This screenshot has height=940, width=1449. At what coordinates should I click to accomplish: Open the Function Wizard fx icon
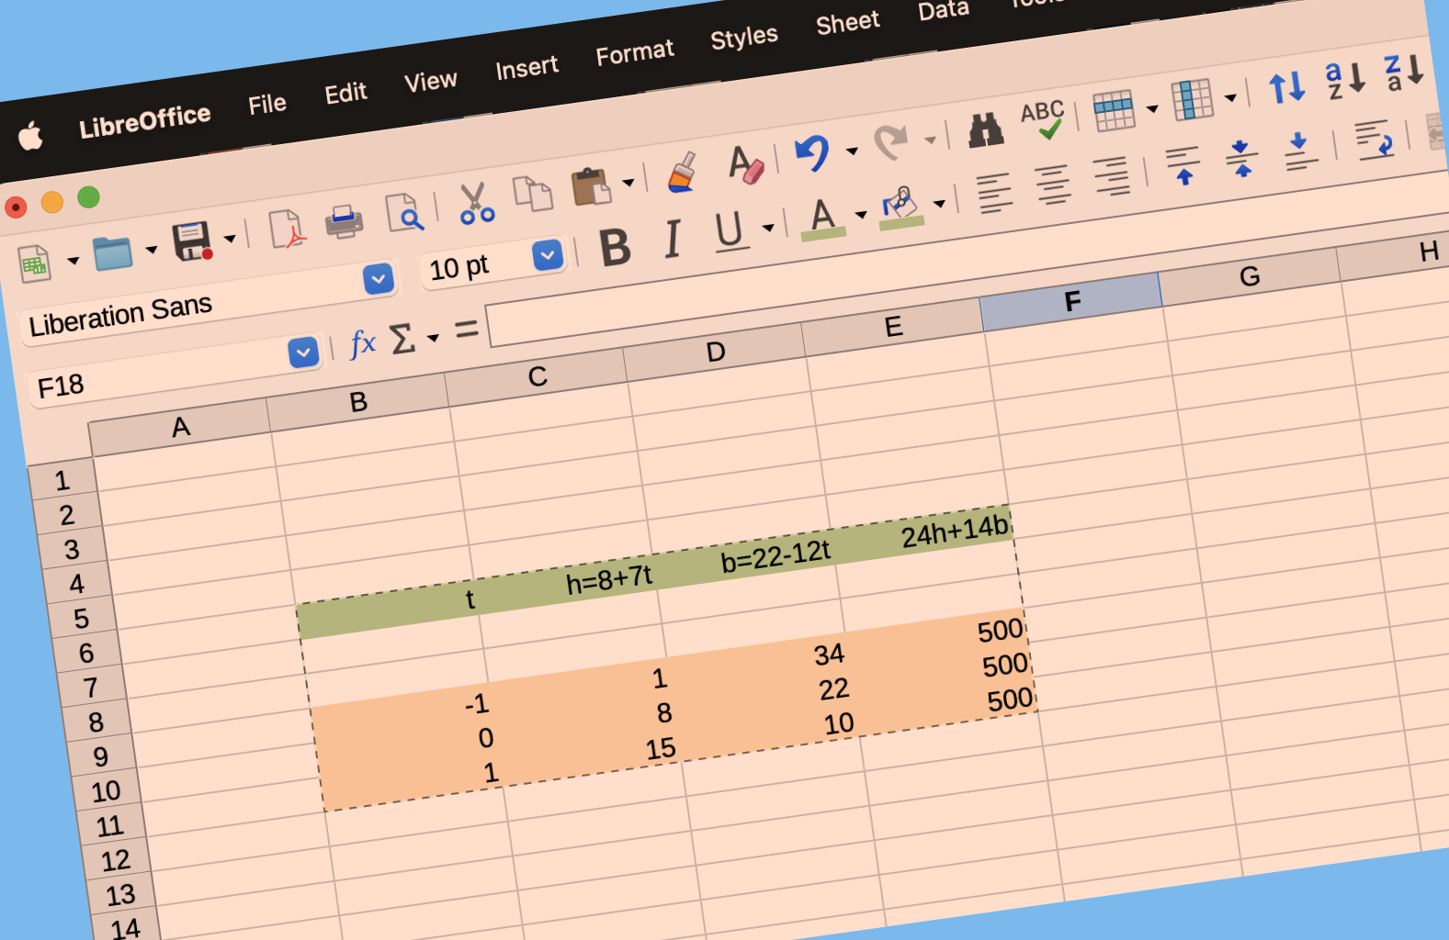click(x=363, y=344)
